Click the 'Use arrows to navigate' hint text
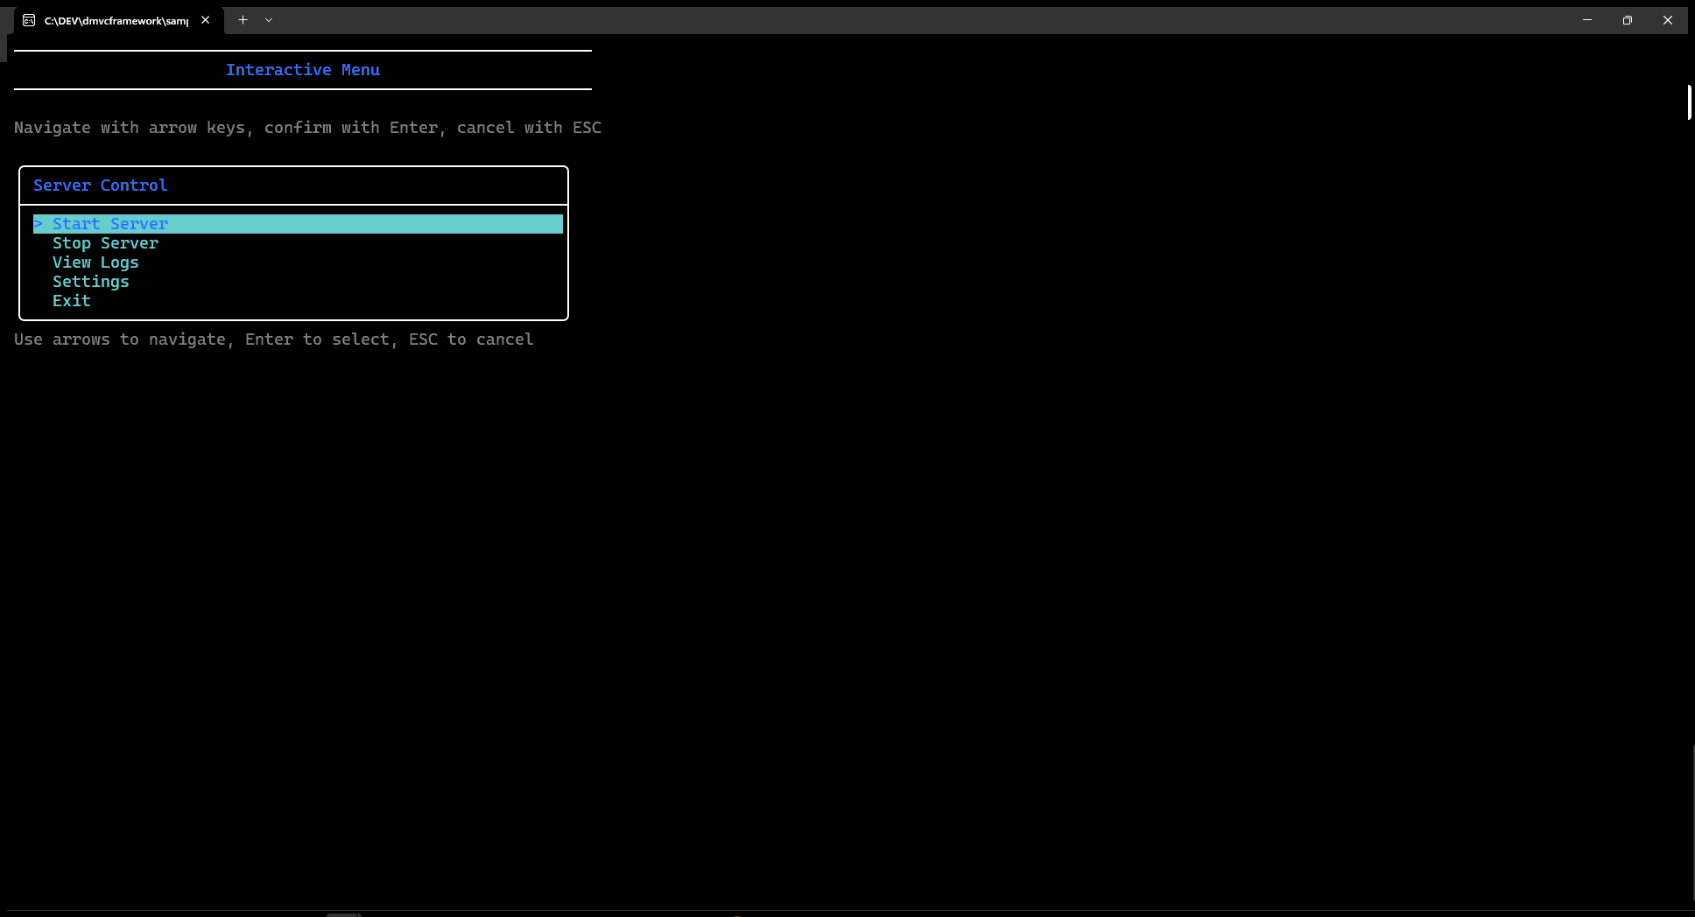Image resolution: width=1695 pixels, height=917 pixels. [273, 339]
